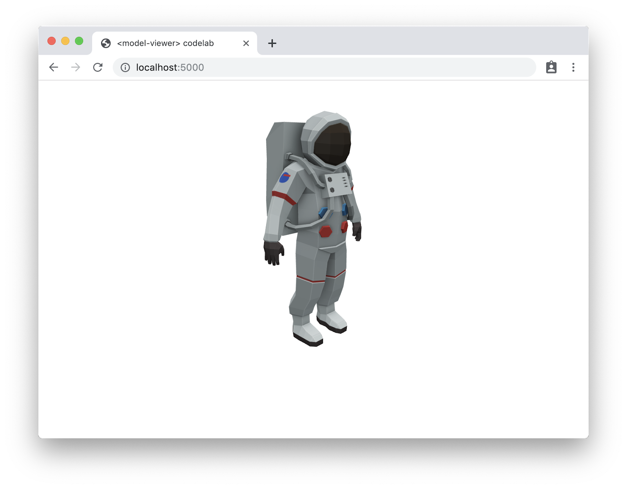Click the astronaut's dark helmet visor
This screenshot has width=627, height=489.
[332, 143]
